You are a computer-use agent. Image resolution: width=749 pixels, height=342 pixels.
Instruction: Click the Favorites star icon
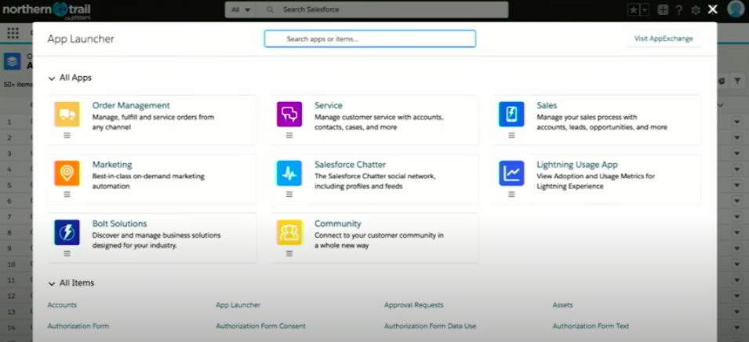coord(633,10)
